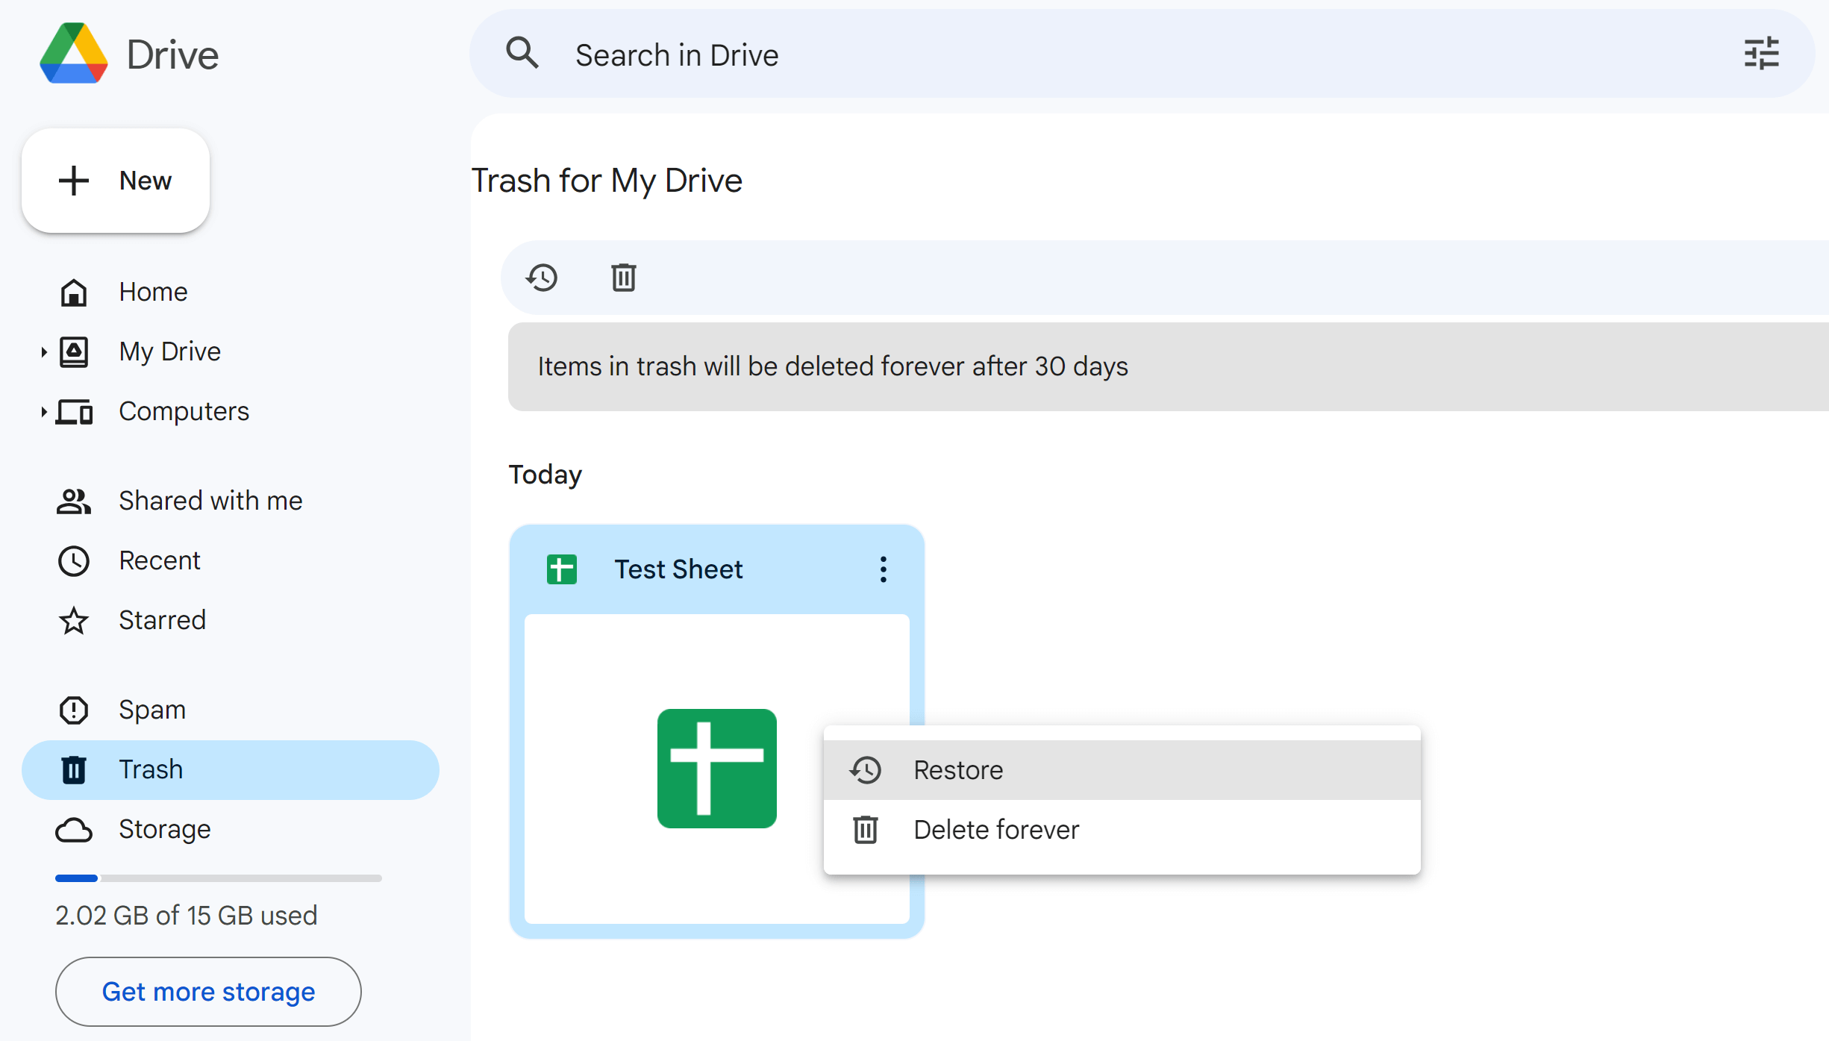The image size is (1829, 1041).
Task: Choose Restore from the context menu
Action: point(957,769)
